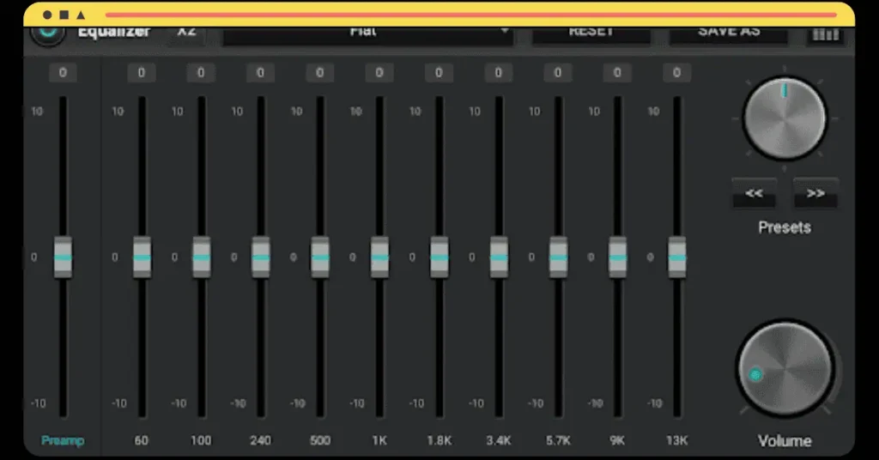Screen dimensions: 879x460
Task: Click the square icon in yellow title bar
Action: click(64, 15)
